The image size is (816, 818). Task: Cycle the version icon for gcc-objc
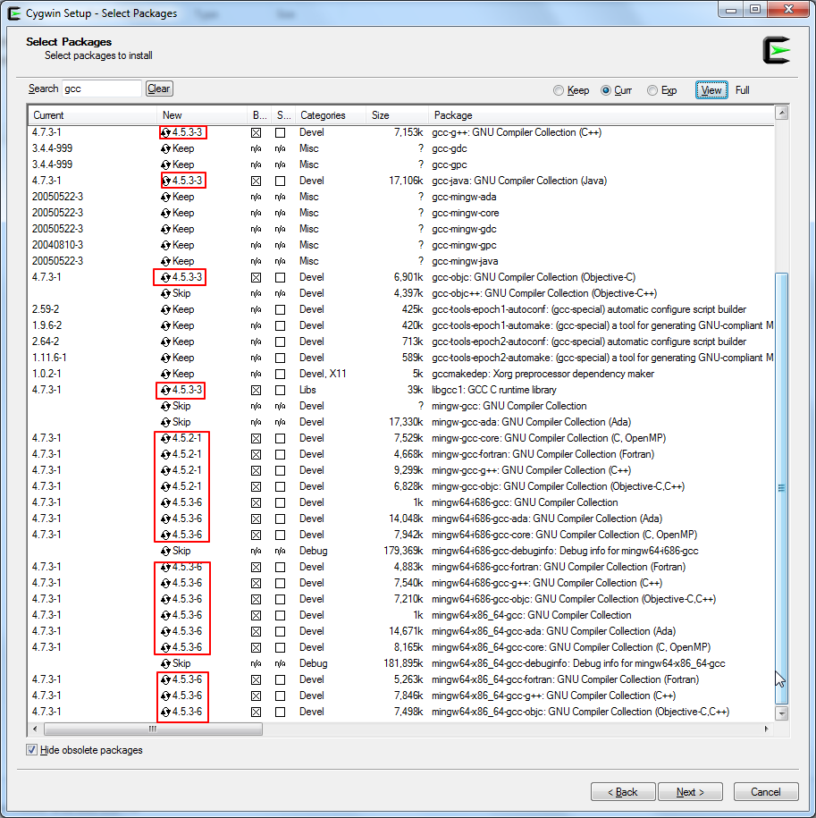coord(166,277)
